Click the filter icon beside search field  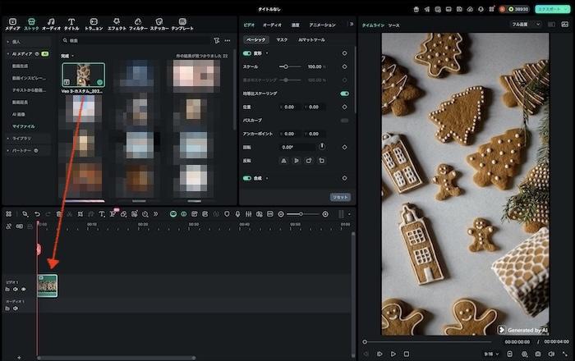click(x=216, y=39)
